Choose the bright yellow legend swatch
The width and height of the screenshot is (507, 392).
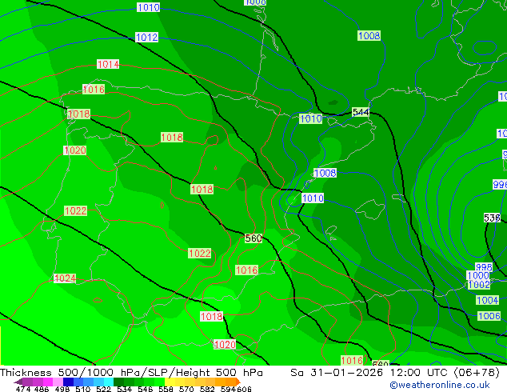click(x=170, y=382)
